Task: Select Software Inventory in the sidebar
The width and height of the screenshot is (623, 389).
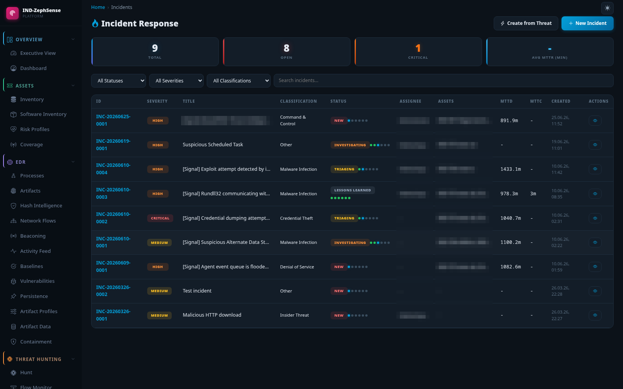Action: [x=43, y=114]
